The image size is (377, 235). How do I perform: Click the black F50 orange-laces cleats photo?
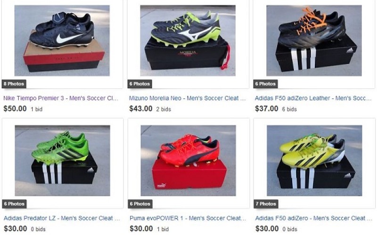tap(314, 40)
